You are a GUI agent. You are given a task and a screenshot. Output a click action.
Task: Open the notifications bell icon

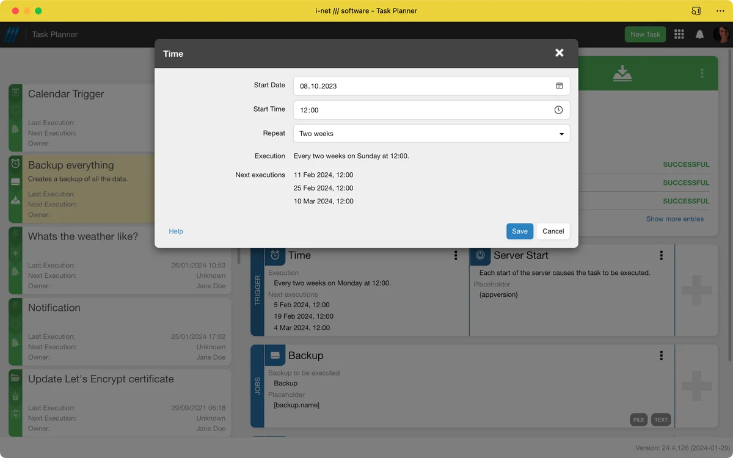pyautogui.click(x=699, y=35)
